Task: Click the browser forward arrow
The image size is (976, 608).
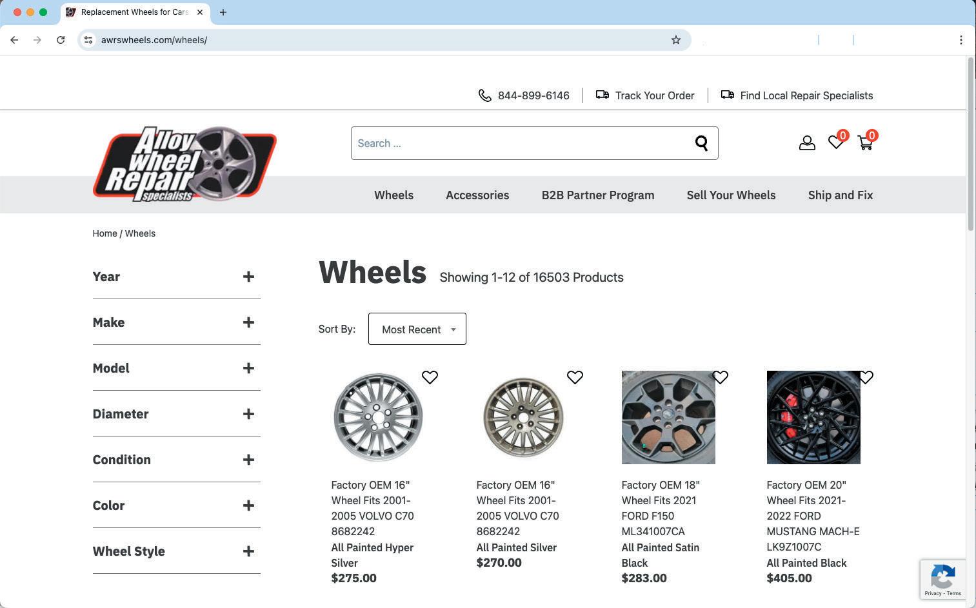Action: coord(37,40)
